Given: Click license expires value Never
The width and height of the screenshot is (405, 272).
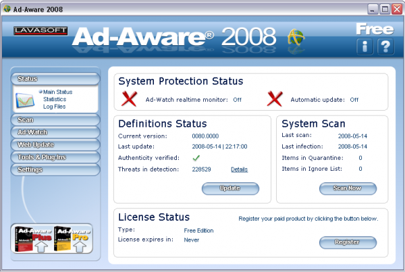Looking at the screenshot, I should pos(192,240).
